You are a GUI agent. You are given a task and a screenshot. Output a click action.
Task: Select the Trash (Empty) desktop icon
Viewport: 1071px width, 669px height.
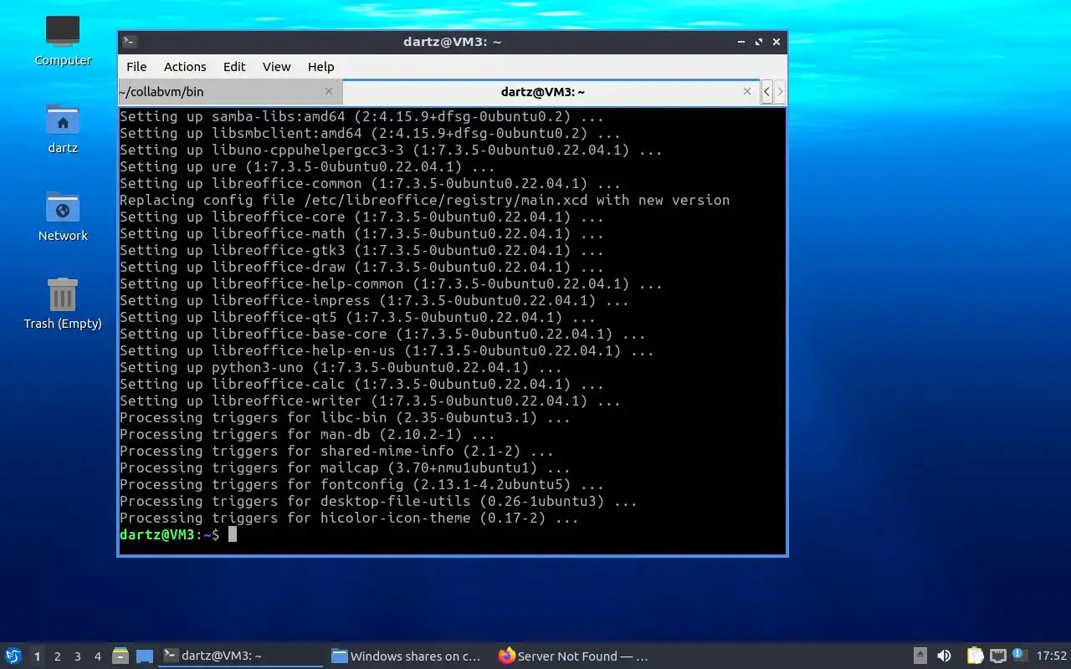tap(63, 304)
